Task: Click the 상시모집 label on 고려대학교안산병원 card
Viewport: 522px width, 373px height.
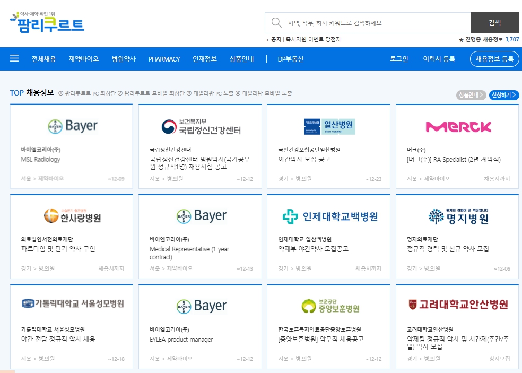Action: point(500,358)
